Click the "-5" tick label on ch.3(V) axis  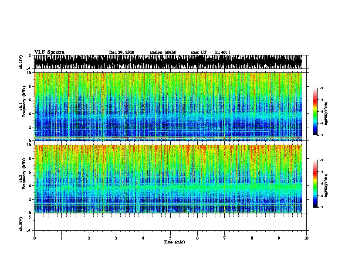[29, 231]
